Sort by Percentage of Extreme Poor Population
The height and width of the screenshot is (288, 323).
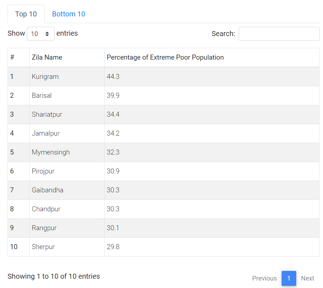pyautogui.click(x=212, y=57)
